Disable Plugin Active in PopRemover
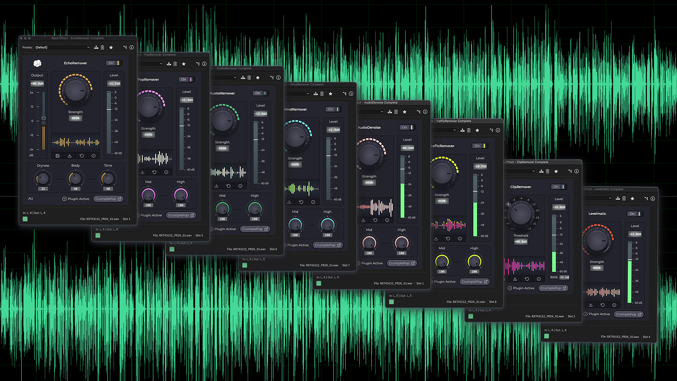Viewport: 677px width, 381px height. (151, 215)
